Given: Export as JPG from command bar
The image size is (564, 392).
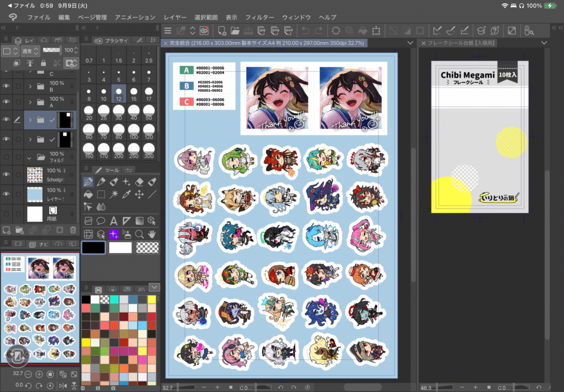Looking at the screenshot, I should click(x=262, y=31).
